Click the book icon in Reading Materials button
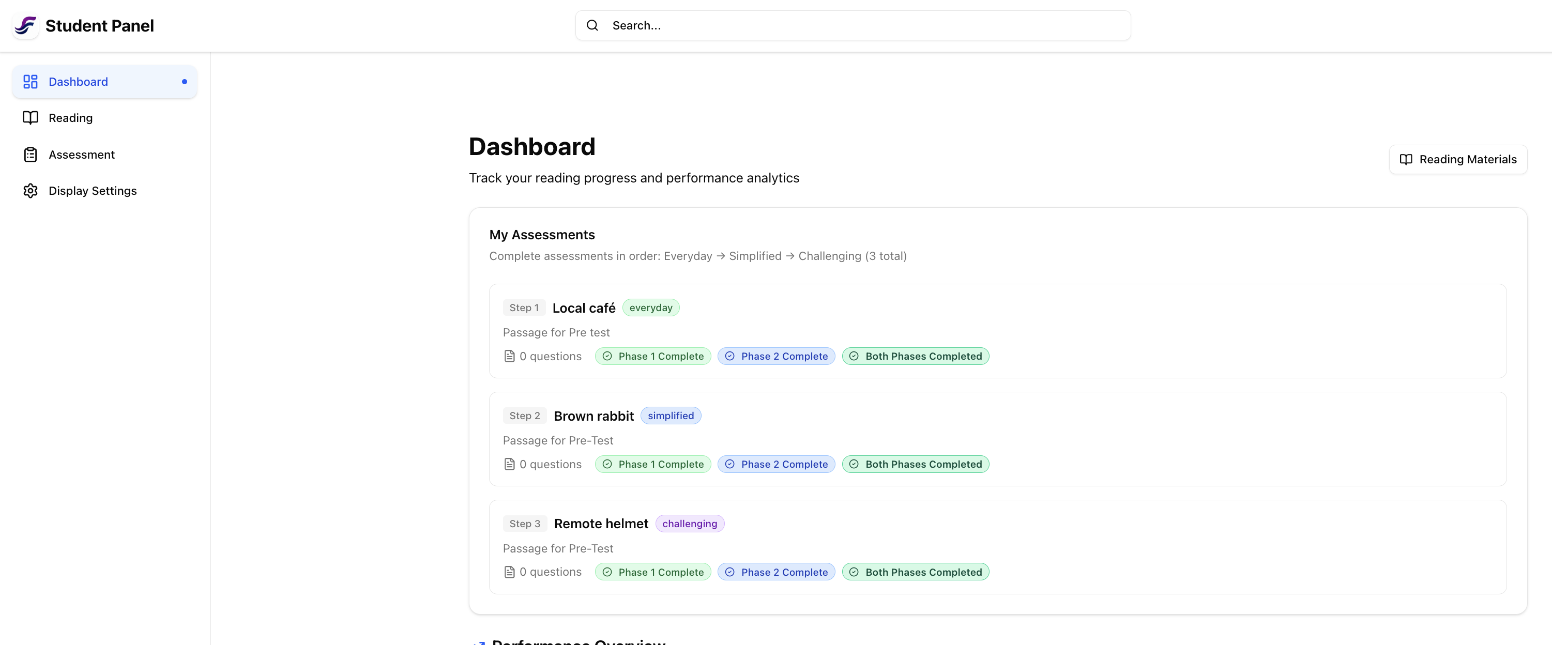The height and width of the screenshot is (645, 1552). point(1406,159)
